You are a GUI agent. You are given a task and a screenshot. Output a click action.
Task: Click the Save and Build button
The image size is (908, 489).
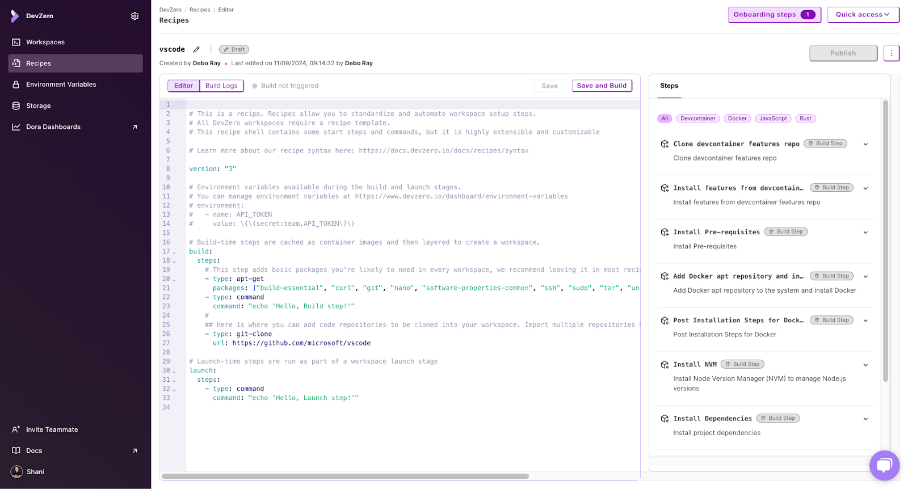(x=602, y=86)
